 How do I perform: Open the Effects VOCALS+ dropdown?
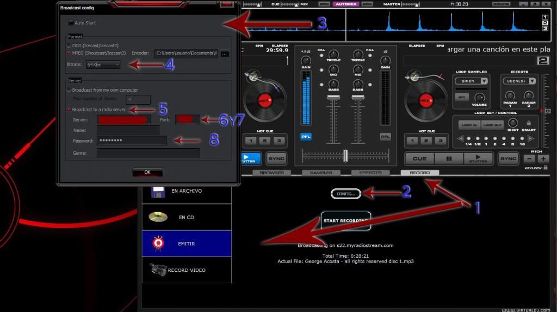[x=519, y=81]
